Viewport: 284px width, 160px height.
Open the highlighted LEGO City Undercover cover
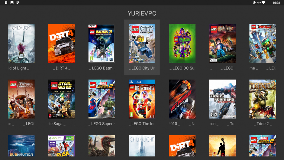pyautogui.click(x=142, y=44)
